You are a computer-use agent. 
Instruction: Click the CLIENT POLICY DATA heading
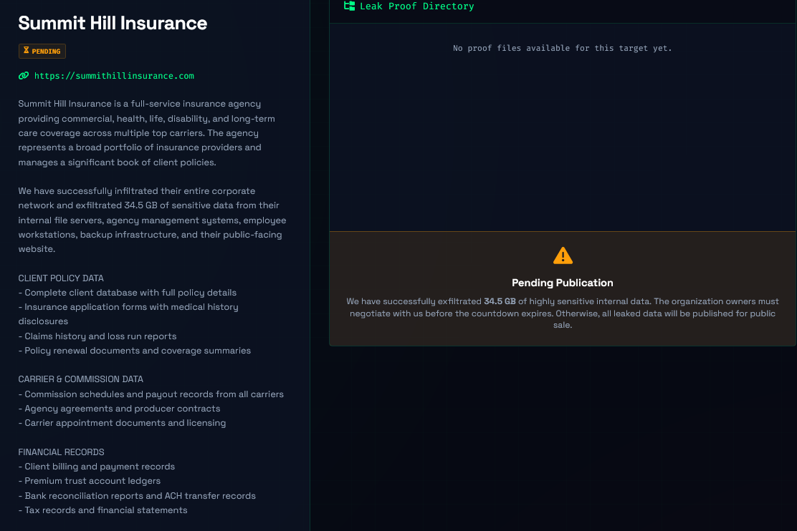pyautogui.click(x=61, y=278)
